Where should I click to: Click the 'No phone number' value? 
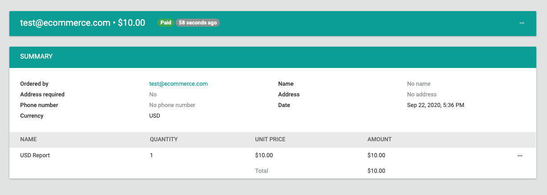(172, 105)
